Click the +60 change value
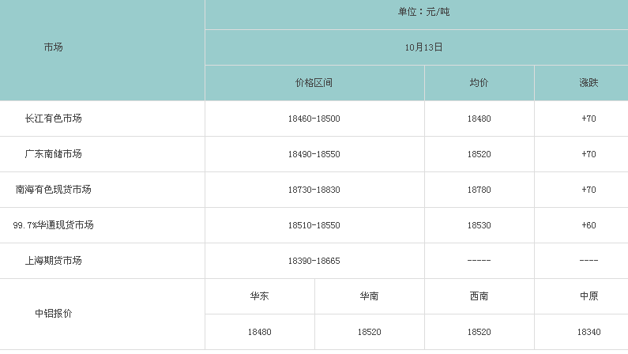The height and width of the screenshot is (354, 628). [x=588, y=225]
